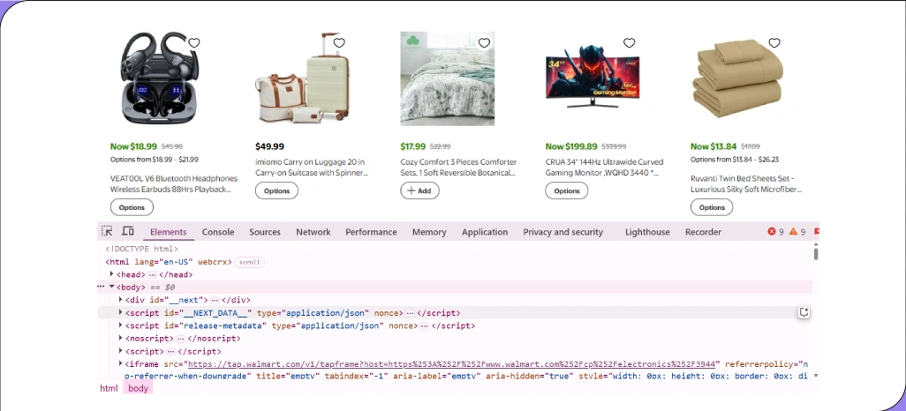This screenshot has width=906, height=411.
Task: Click the Elements panel vertical scrollbar thumb
Action: (x=816, y=254)
